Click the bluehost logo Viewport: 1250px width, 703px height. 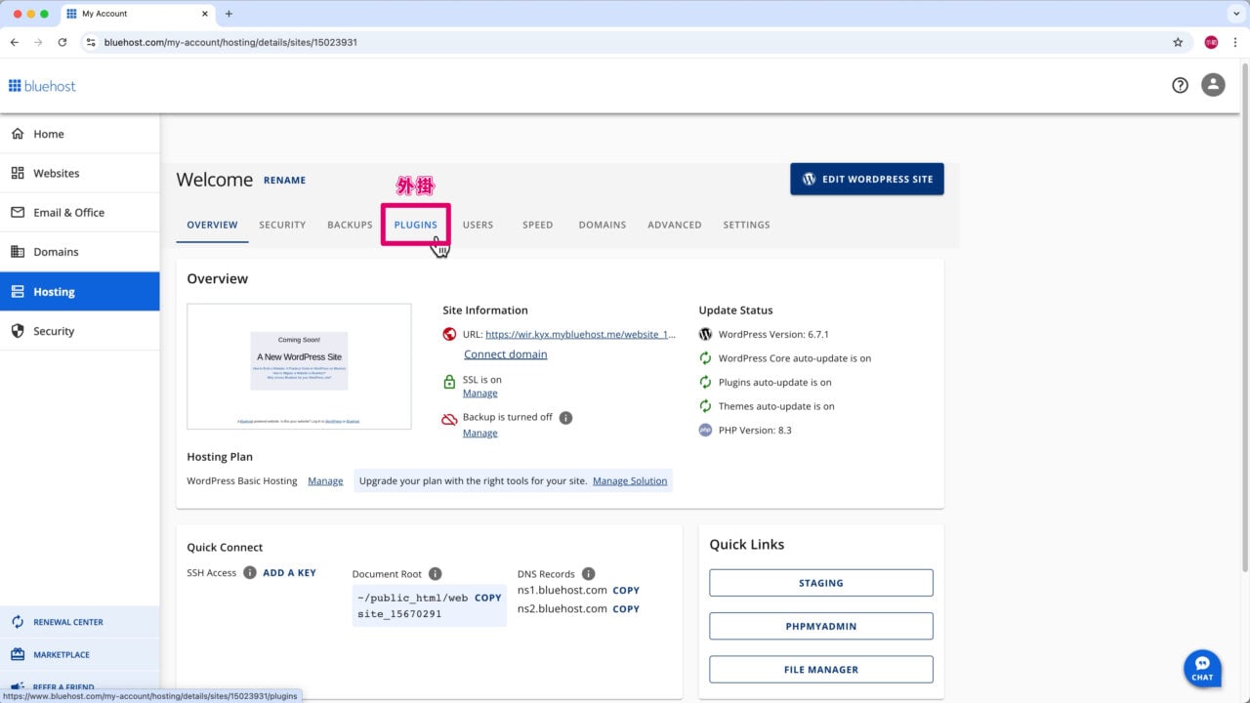pyautogui.click(x=42, y=86)
